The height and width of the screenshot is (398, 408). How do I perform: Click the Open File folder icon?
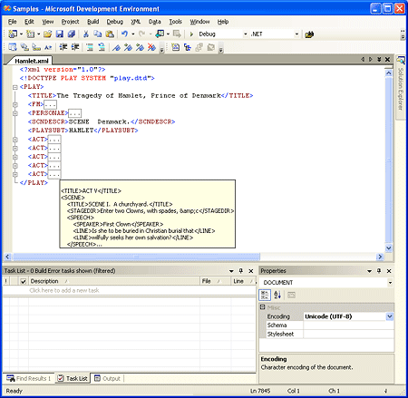pyautogui.click(x=47, y=34)
